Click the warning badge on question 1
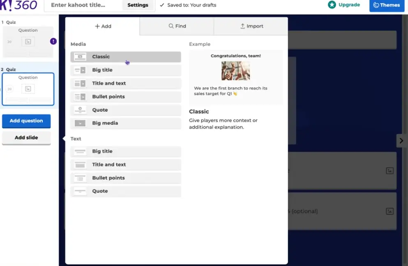The image size is (408, 266). [53, 41]
